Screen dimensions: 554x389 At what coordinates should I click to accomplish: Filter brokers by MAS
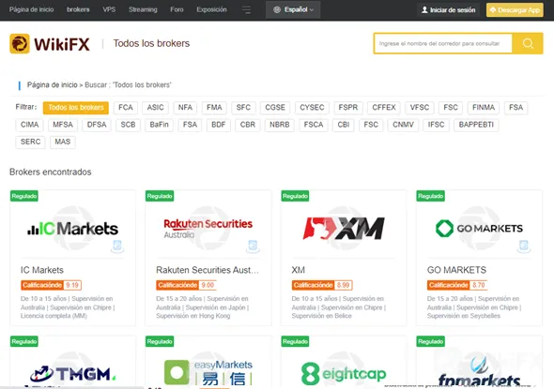point(63,142)
